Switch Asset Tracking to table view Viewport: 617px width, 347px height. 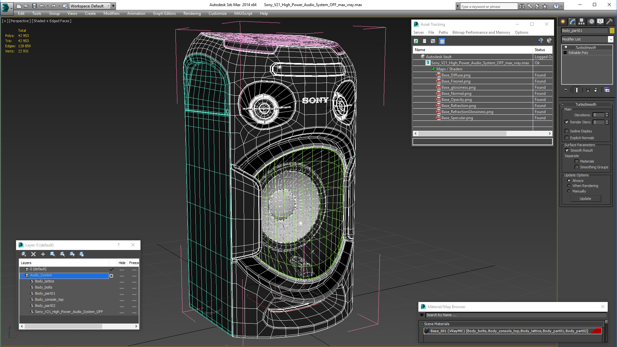point(442,41)
